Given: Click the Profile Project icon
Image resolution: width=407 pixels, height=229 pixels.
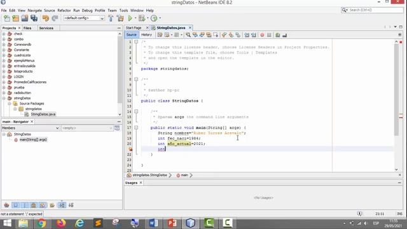Looking at the screenshot, I should coord(154,18).
